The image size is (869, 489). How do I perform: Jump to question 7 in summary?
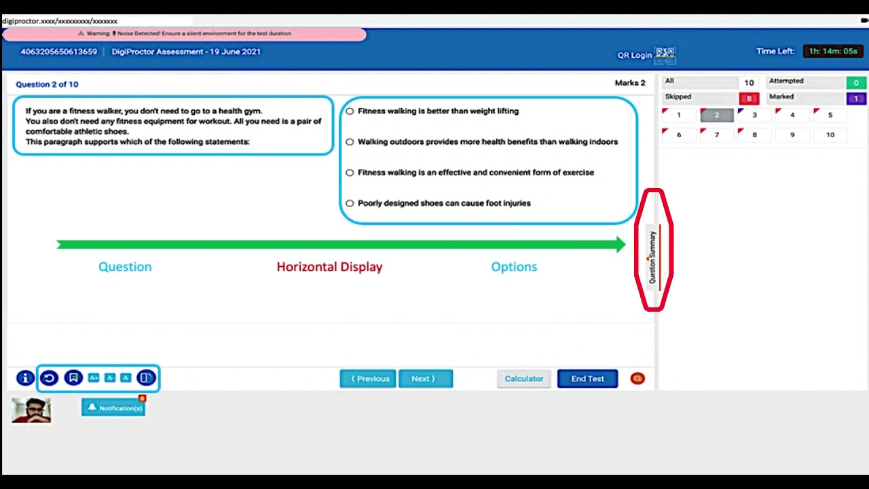[x=716, y=135]
